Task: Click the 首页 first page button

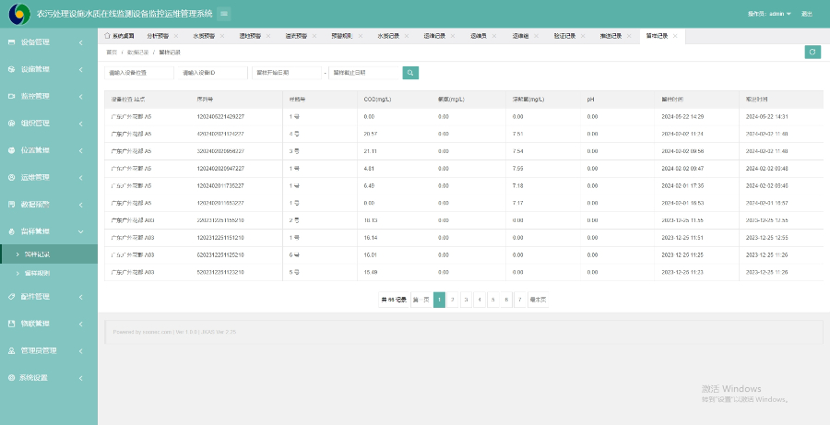Action: point(421,300)
